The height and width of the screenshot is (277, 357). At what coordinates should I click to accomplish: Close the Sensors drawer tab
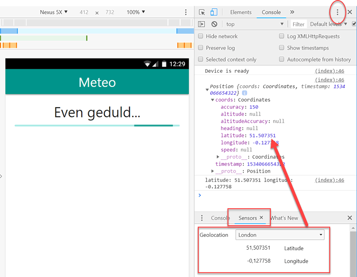coord(262,218)
